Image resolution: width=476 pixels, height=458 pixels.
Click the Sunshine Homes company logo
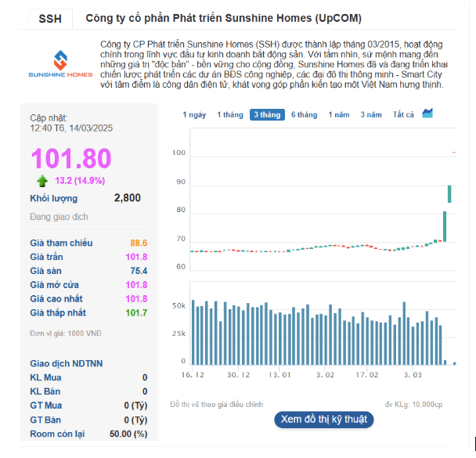60,64
